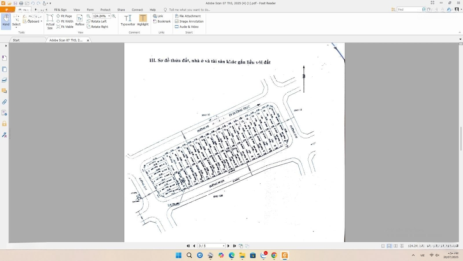Open the Protect ribbon tab
Image resolution: width=463 pixels, height=261 pixels.
105,9
